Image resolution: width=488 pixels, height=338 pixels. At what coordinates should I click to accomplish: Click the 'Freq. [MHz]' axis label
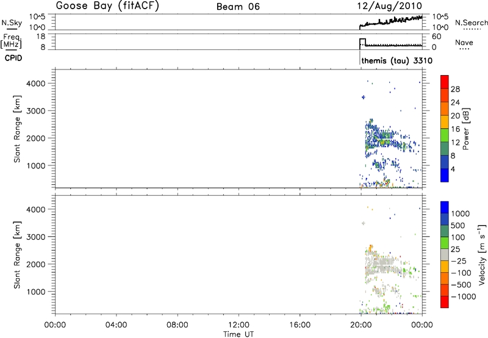point(12,41)
